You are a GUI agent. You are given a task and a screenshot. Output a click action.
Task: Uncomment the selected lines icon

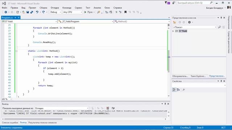[120, 12]
